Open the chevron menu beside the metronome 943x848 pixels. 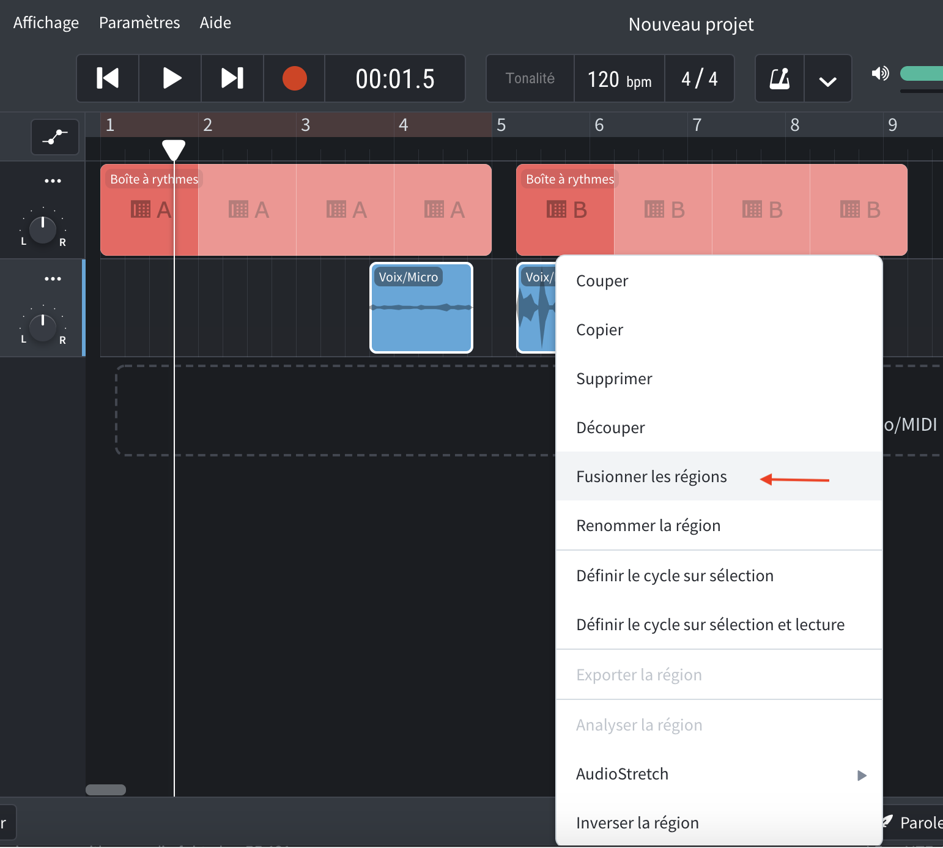pos(828,78)
